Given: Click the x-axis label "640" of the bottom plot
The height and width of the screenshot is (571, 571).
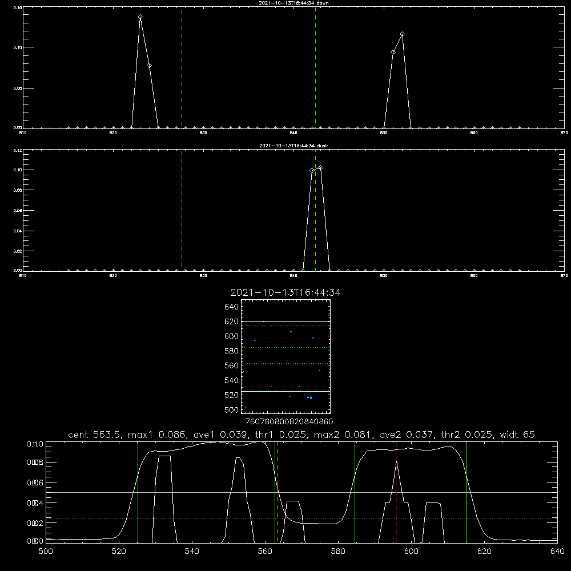Looking at the screenshot, I should click(557, 552).
